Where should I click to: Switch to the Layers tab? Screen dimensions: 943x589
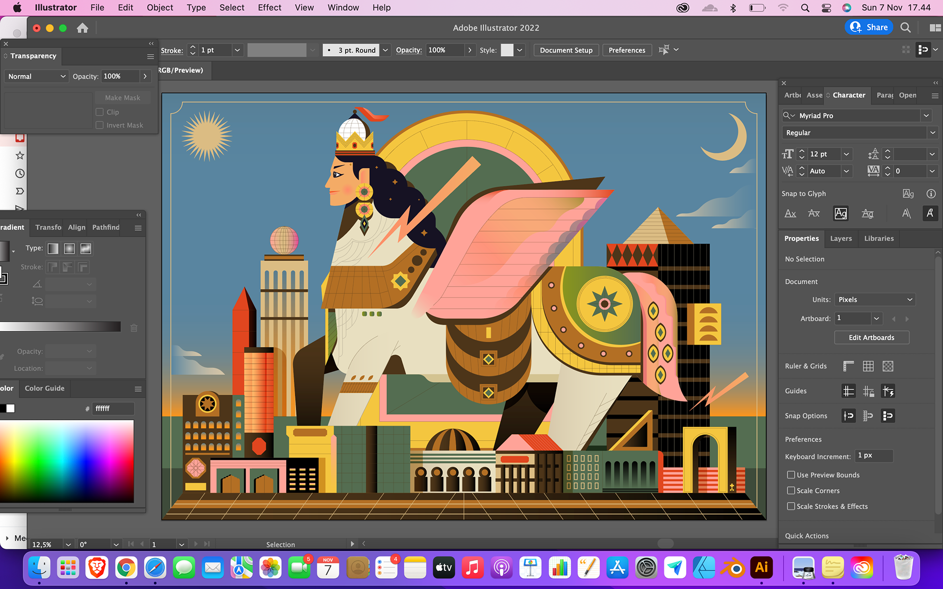tap(841, 239)
